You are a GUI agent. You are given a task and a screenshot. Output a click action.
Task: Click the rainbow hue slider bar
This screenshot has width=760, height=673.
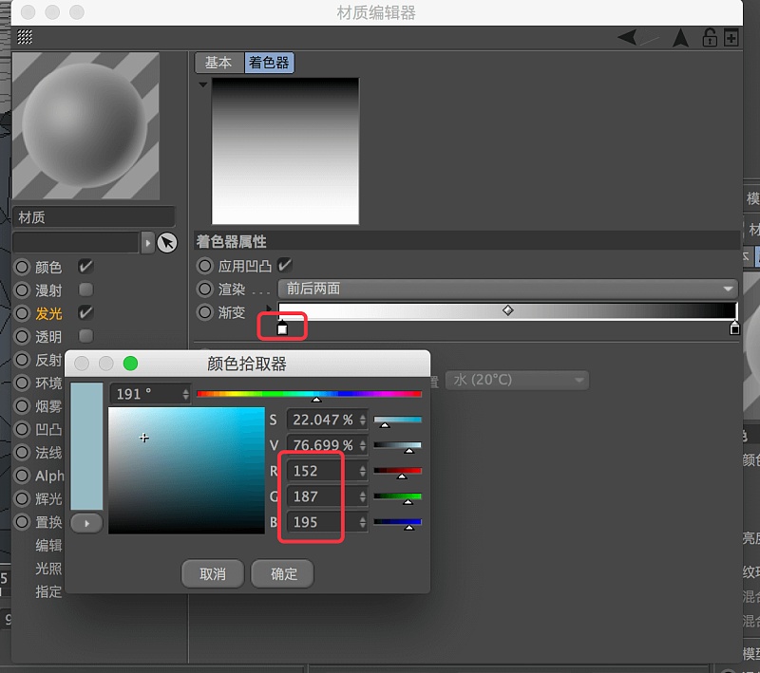click(x=310, y=394)
